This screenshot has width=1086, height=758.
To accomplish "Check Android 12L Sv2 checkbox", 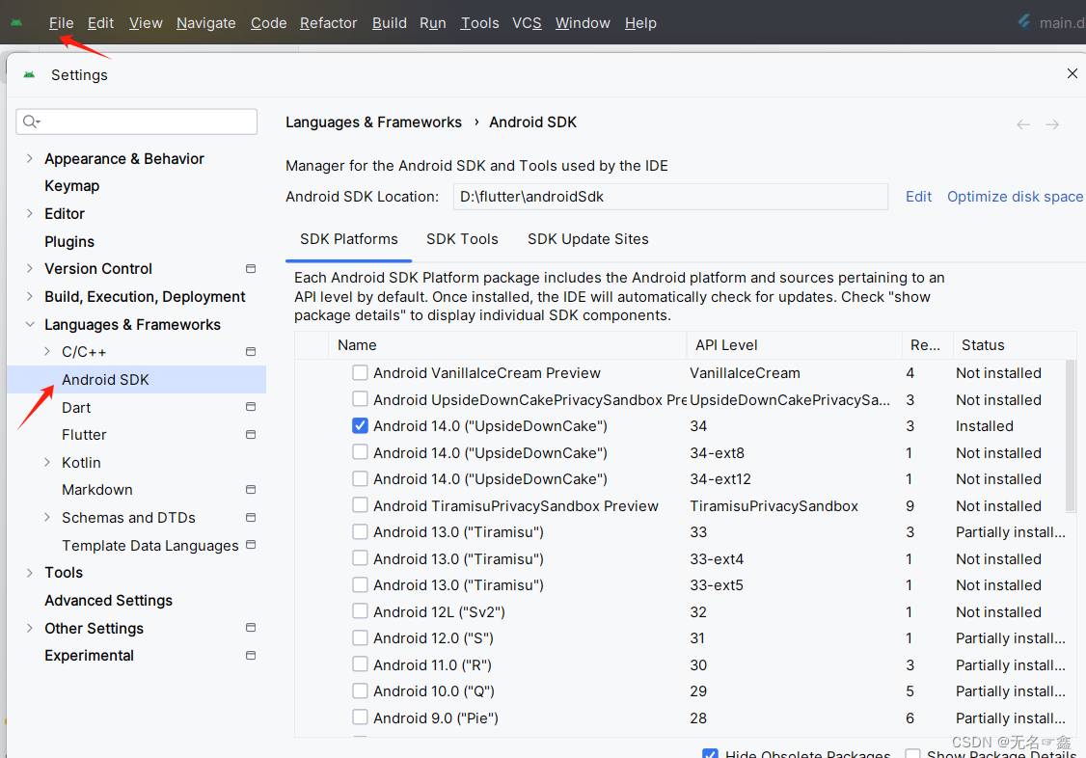I will 360,611.
